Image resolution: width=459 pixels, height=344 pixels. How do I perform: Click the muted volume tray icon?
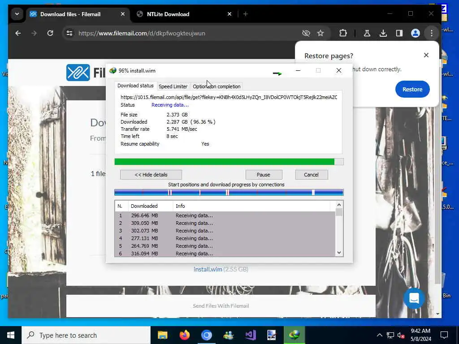(401, 335)
